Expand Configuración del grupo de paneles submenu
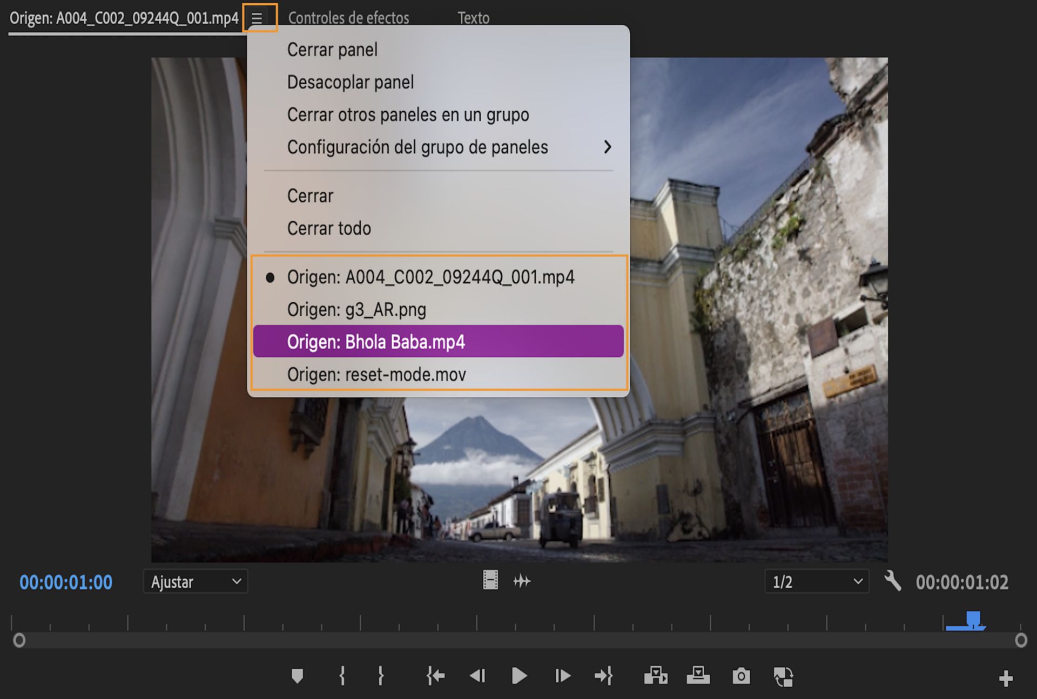The image size is (1037, 699). [418, 147]
